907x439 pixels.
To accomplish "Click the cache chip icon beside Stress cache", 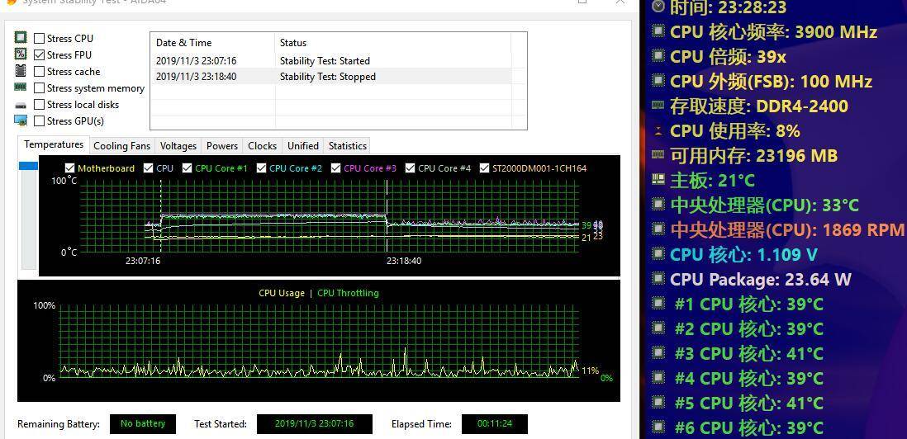I will (21, 71).
